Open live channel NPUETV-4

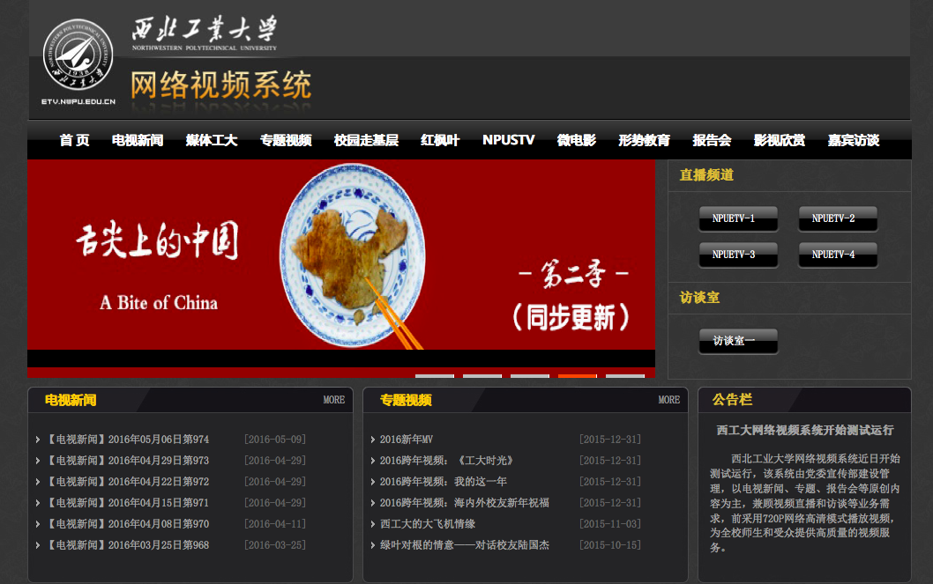pos(837,255)
